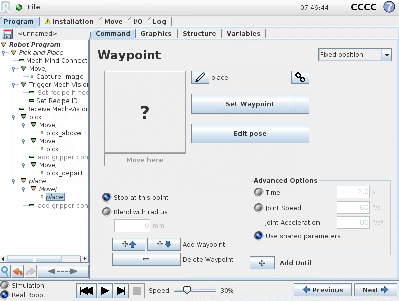Screen dimensions: 399x301
Task: Collapse the Robot Program tree root
Action: point(4,45)
